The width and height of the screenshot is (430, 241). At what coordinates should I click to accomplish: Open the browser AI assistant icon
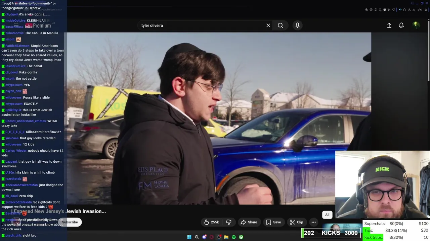419,10
